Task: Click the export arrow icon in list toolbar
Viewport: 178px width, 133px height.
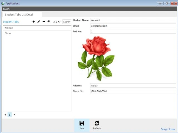Action: pyautogui.click(x=49, y=22)
